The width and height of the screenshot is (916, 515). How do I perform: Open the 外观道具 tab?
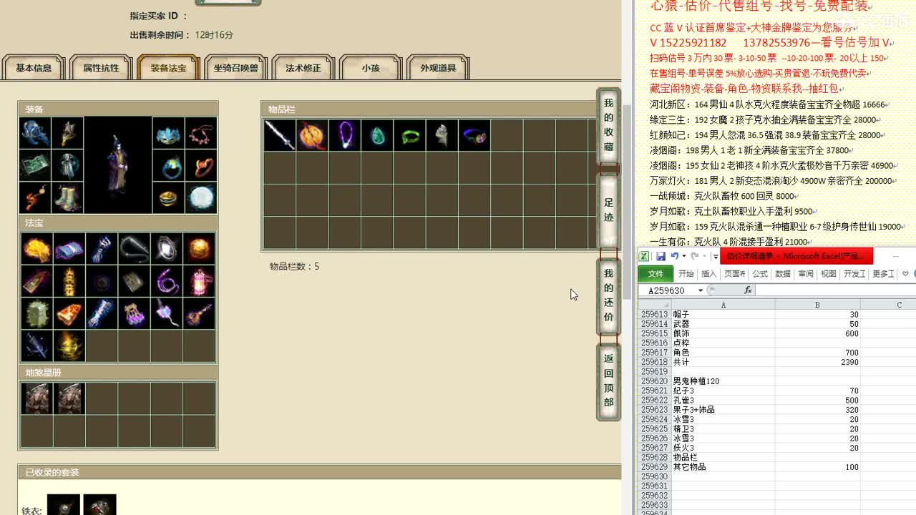tap(438, 68)
